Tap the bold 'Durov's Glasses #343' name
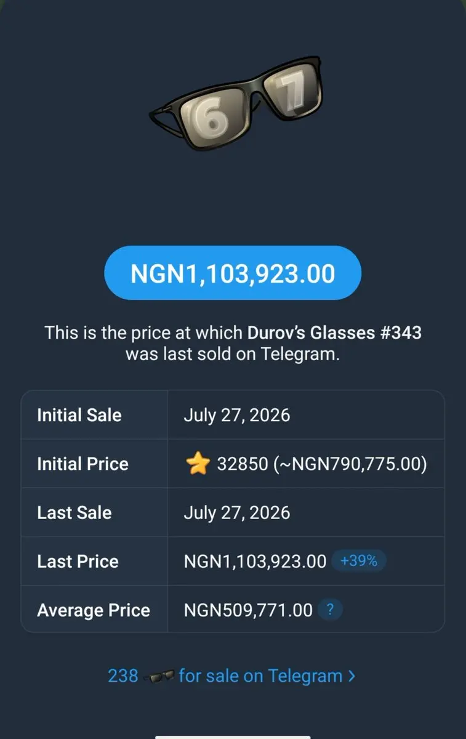The width and height of the screenshot is (466, 739). coord(334,333)
